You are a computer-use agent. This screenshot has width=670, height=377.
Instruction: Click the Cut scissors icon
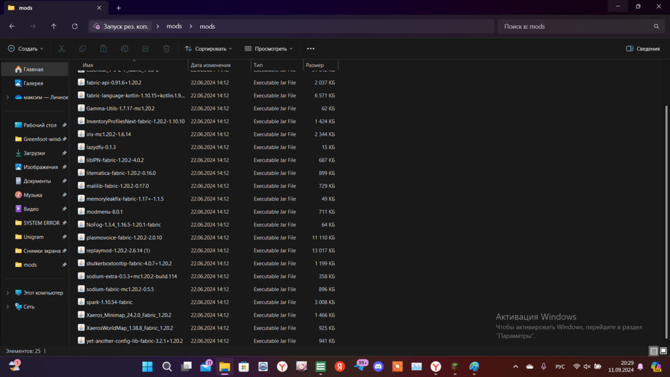click(x=62, y=49)
